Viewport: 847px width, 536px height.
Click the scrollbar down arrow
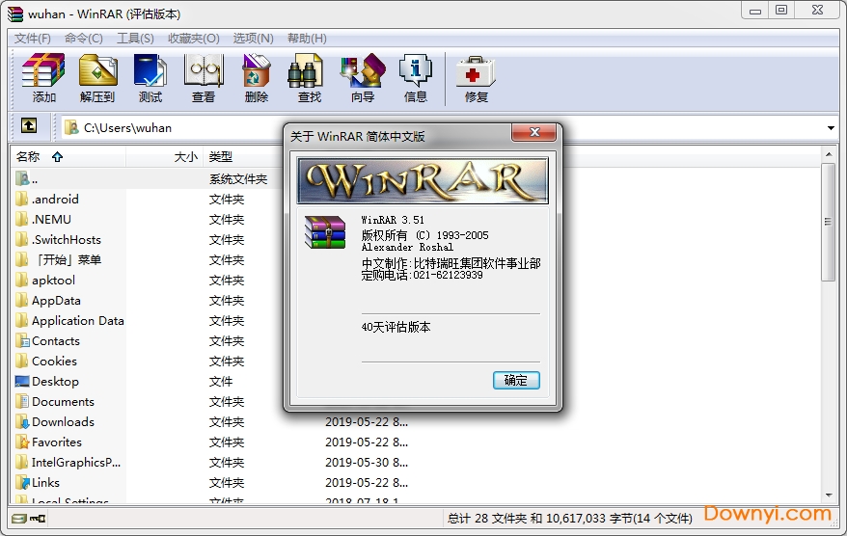[x=828, y=496]
